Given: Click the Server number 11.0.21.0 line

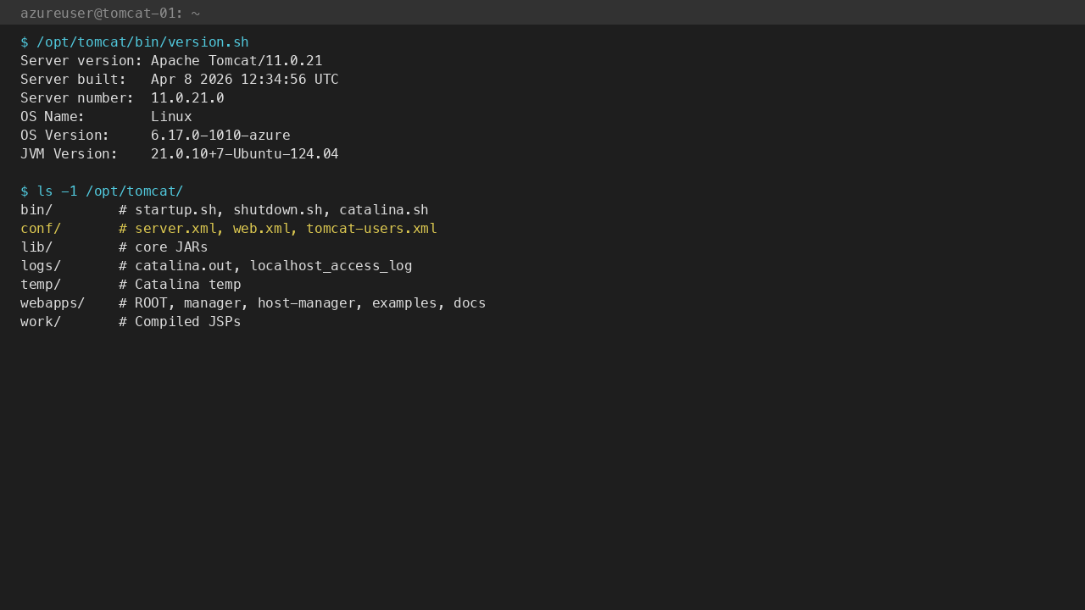Looking at the screenshot, I should coord(122,98).
